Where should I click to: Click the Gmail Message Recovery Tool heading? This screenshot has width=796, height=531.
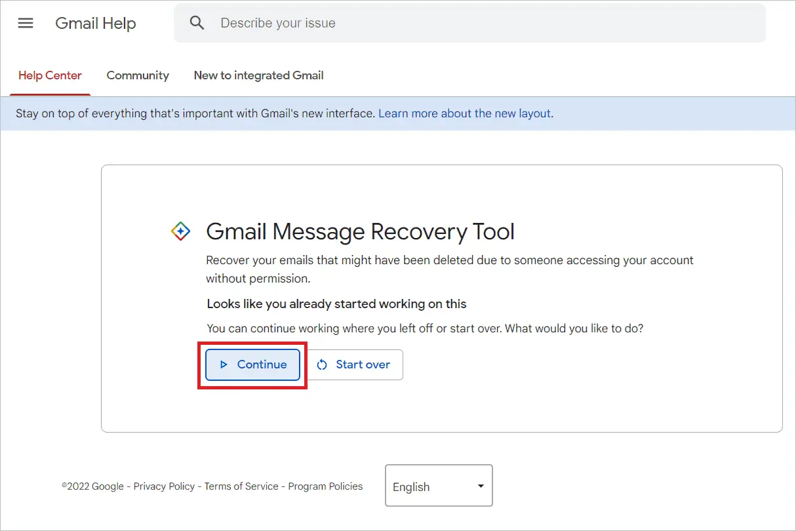click(360, 231)
